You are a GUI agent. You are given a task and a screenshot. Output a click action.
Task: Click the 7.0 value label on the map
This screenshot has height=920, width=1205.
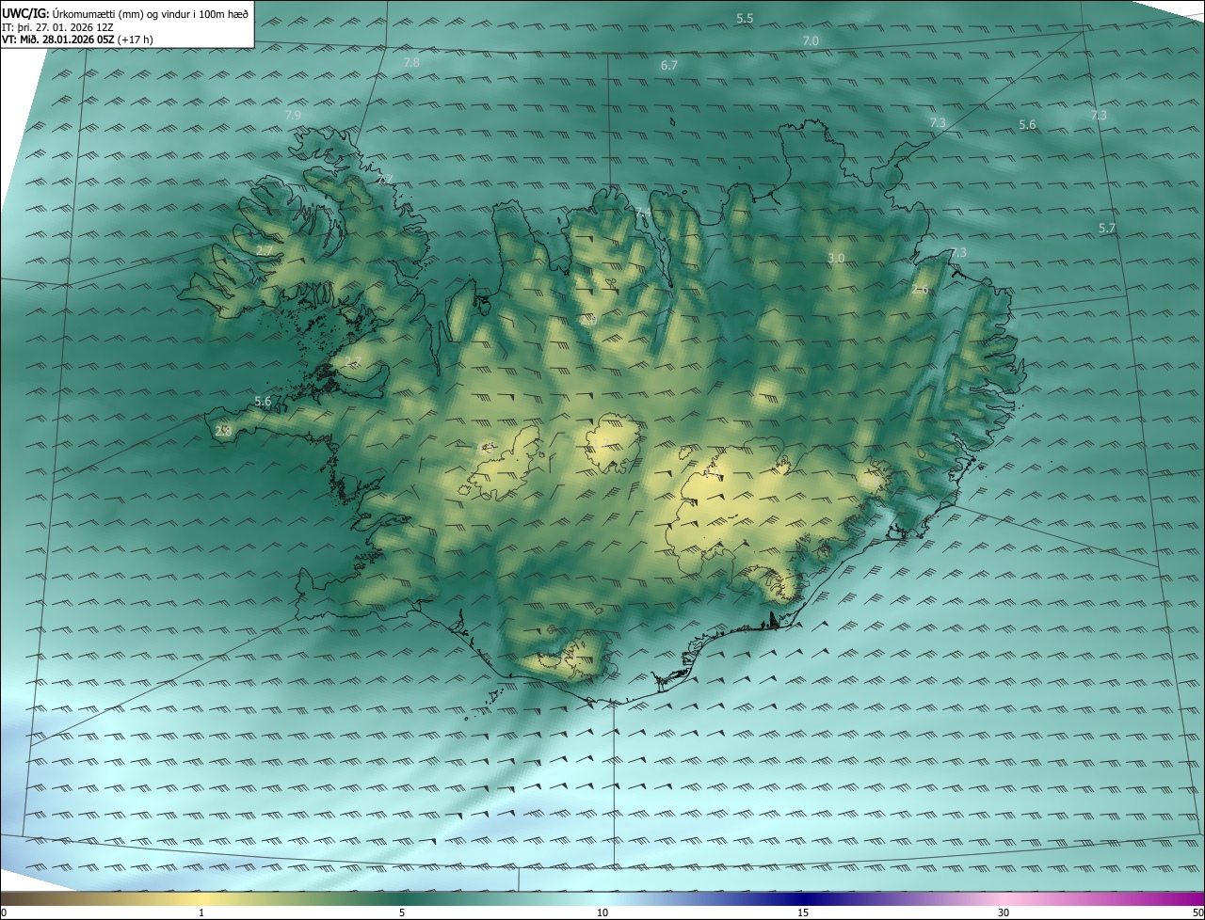tap(811, 41)
